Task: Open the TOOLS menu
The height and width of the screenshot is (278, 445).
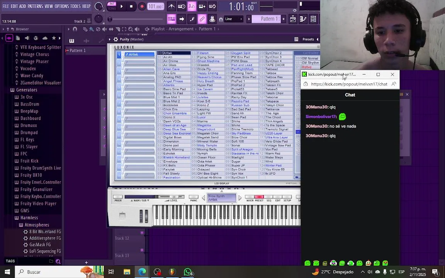Action: [x=75, y=6]
